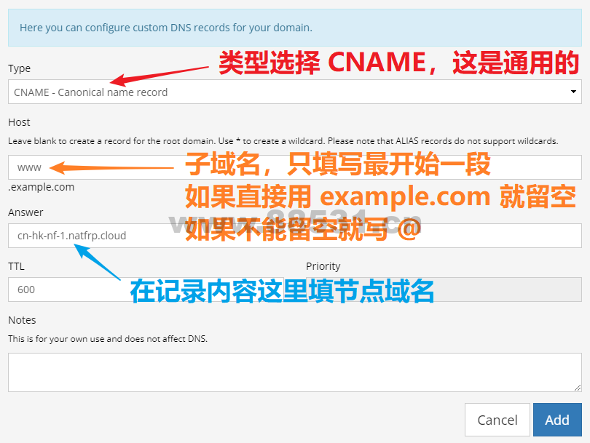Click the Notes help text about DNS
The height and width of the screenshot is (443, 590).
coord(108,338)
